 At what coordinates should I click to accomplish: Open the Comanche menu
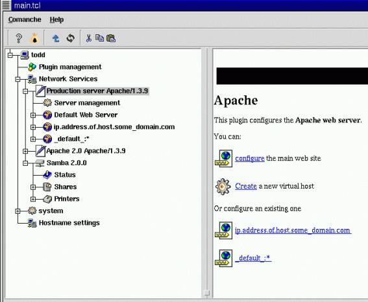[x=25, y=19]
